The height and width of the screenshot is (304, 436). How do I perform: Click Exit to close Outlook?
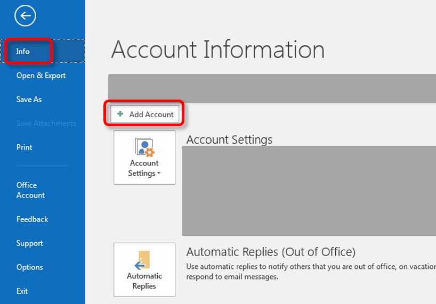click(22, 291)
